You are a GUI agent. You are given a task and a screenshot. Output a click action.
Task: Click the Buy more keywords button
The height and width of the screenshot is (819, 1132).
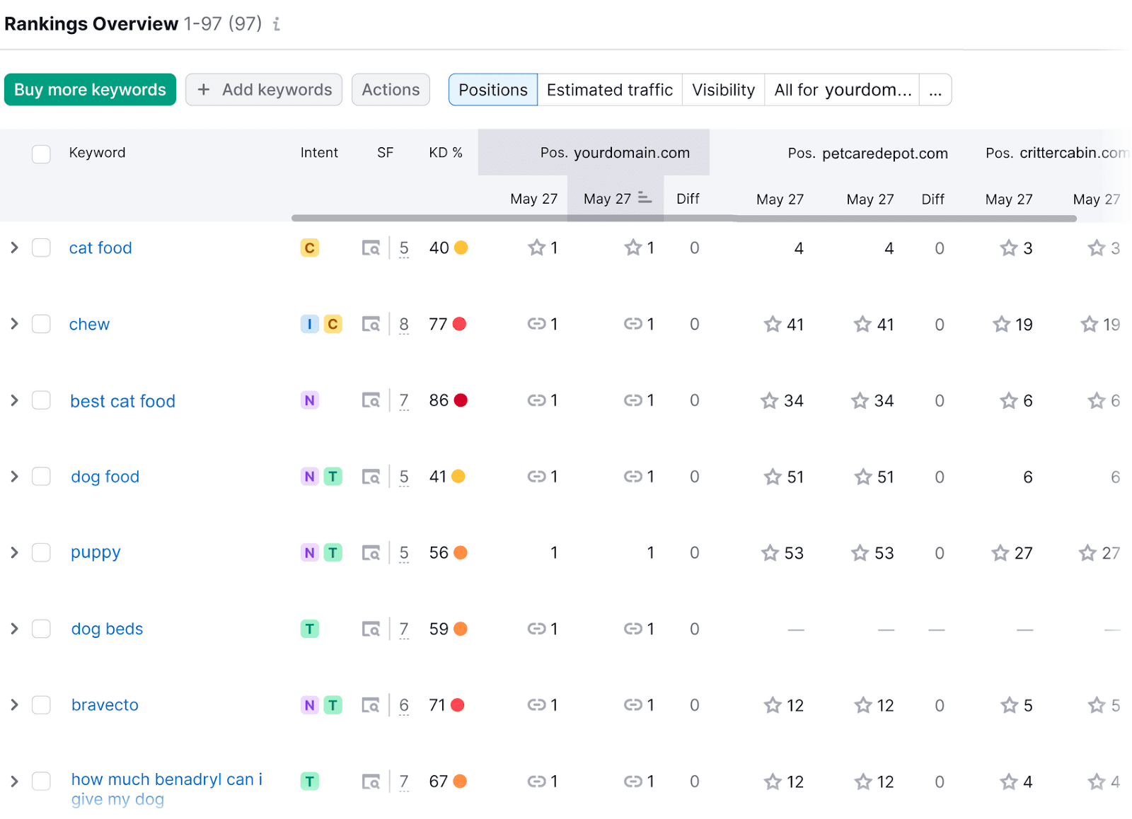[x=90, y=90]
